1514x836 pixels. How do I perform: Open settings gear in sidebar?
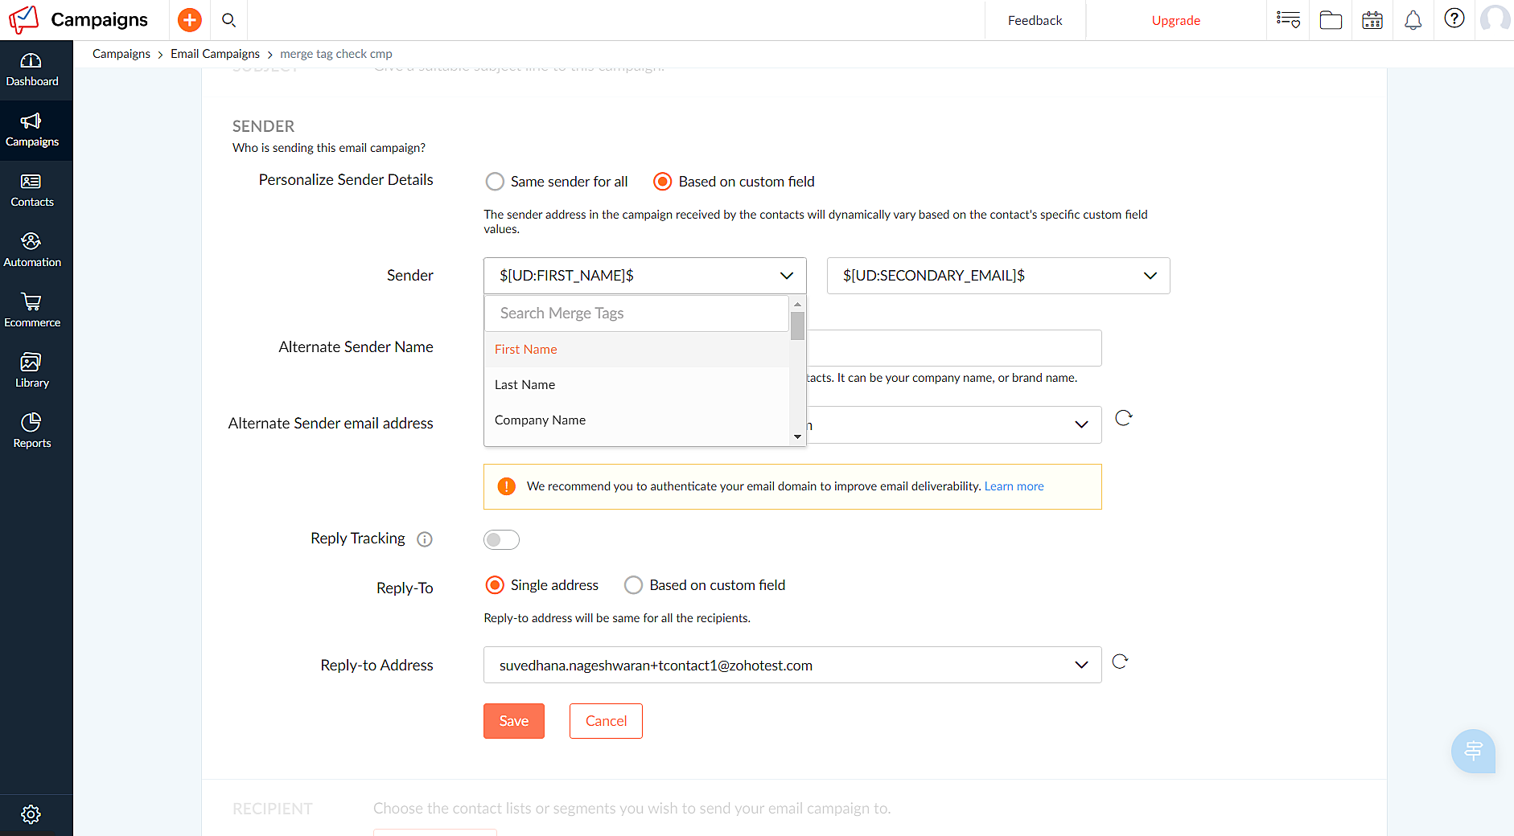click(x=31, y=814)
